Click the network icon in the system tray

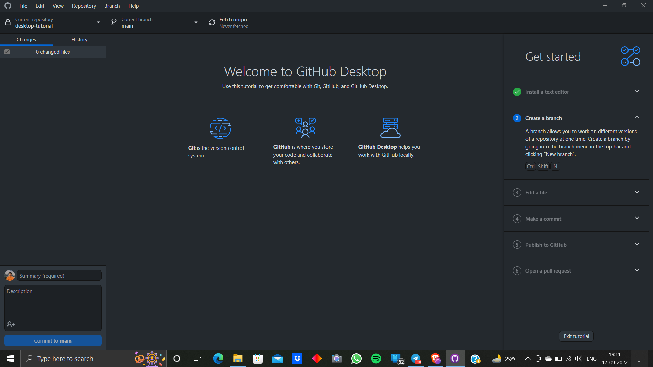click(x=569, y=358)
